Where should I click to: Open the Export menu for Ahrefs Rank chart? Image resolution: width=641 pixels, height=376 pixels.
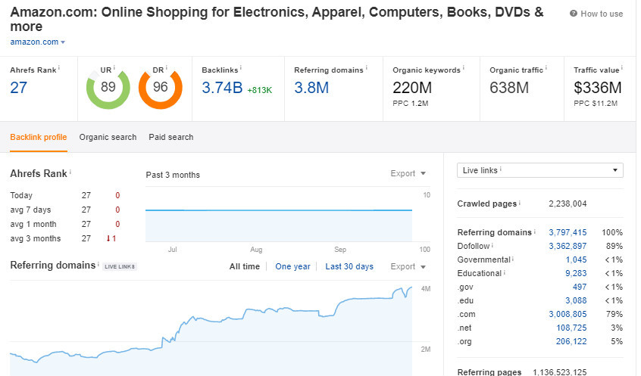point(408,173)
